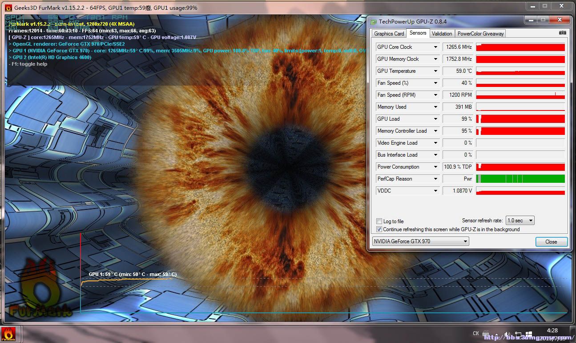Screen dimensions: 576x343
Task: Click the on-screen keyboard tray icon
Action: (486, 334)
